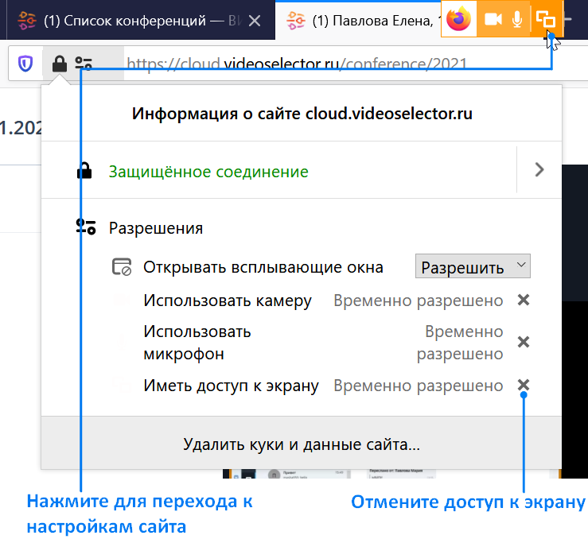
Task: Open site permissions icon in address bar
Action: click(x=84, y=64)
